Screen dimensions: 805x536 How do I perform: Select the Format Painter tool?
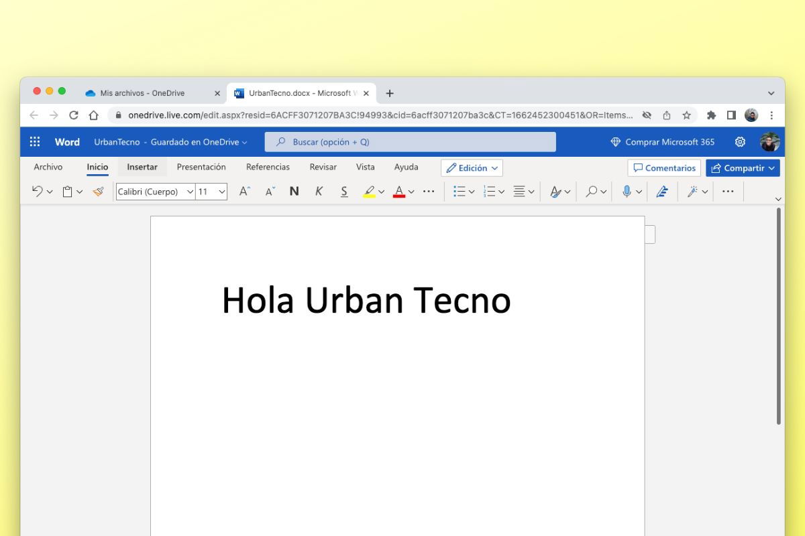click(x=98, y=191)
